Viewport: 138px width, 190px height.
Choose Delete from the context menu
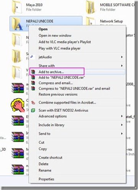(43, 164)
